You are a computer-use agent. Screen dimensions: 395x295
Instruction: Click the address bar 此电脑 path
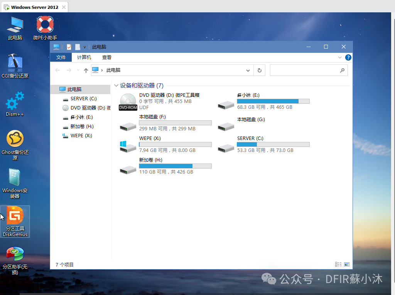tap(113, 70)
